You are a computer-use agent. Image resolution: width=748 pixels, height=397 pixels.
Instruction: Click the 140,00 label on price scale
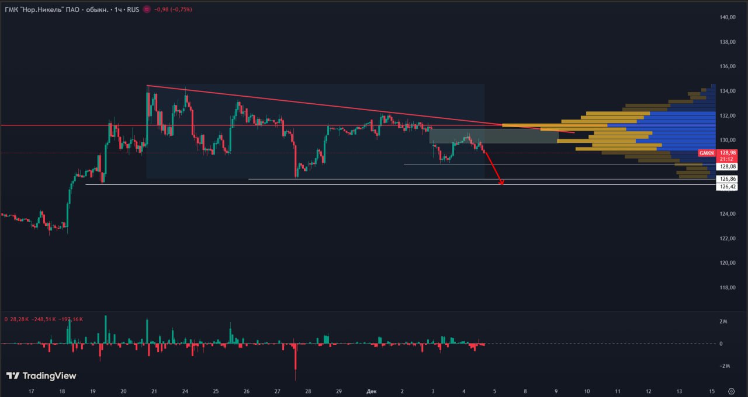728,17
